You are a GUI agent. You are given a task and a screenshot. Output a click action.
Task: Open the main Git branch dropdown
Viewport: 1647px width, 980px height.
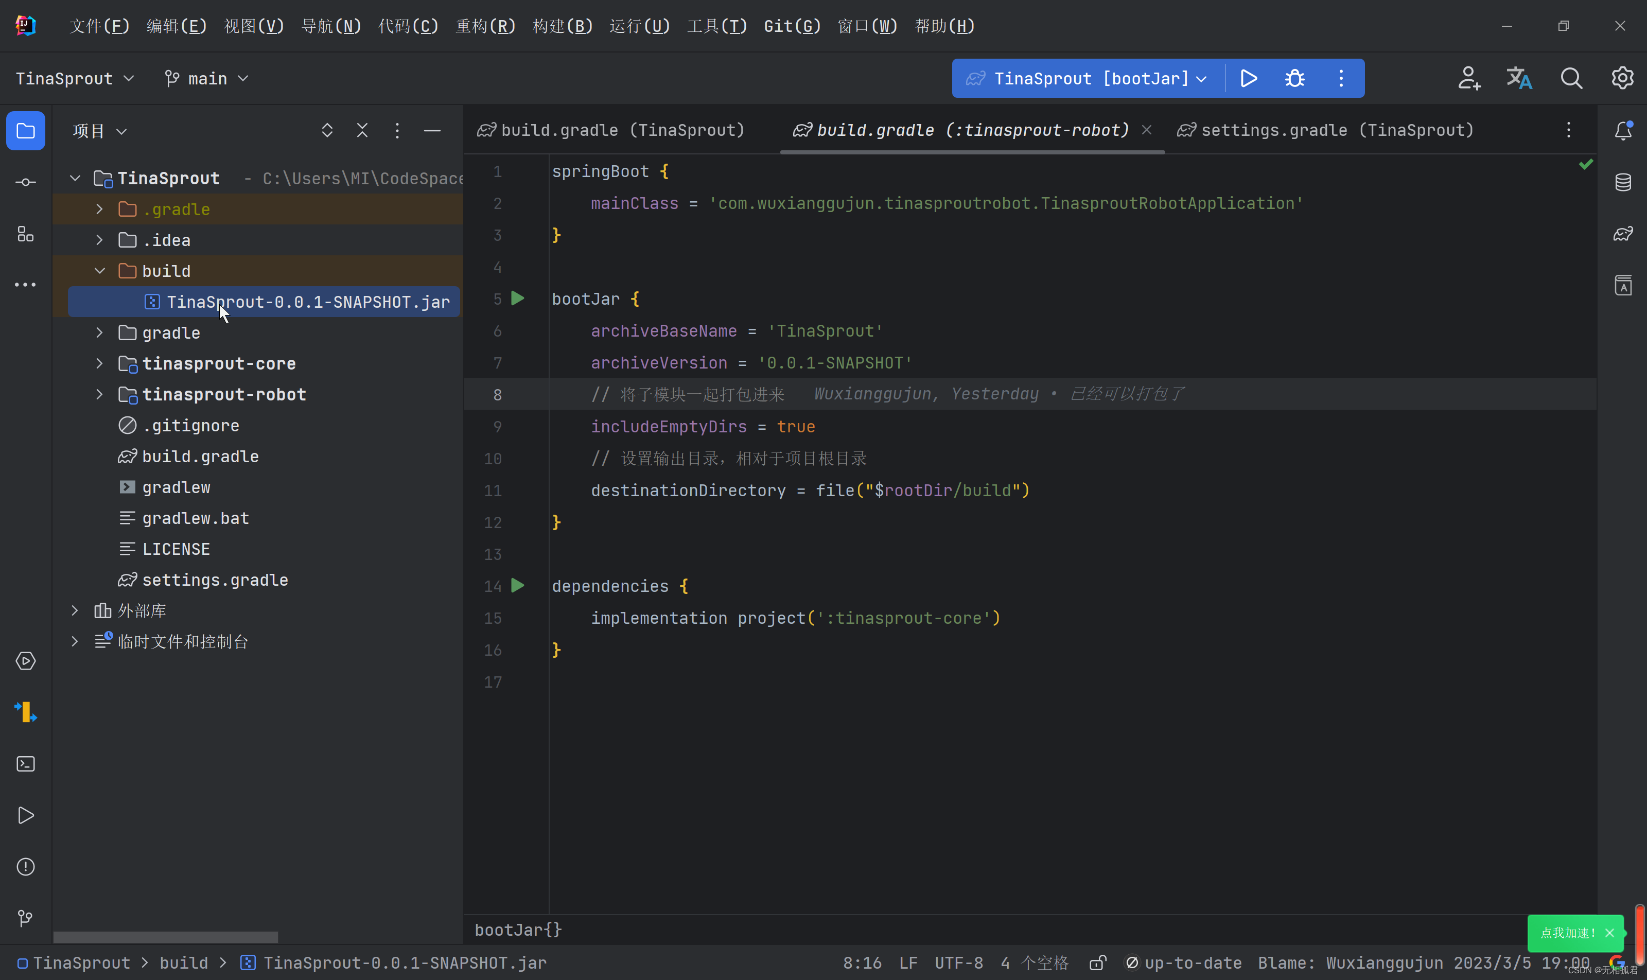207,79
